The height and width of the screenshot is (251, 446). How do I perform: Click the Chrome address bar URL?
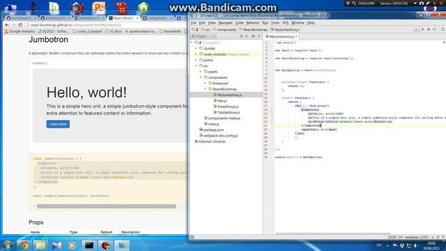point(76,25)
